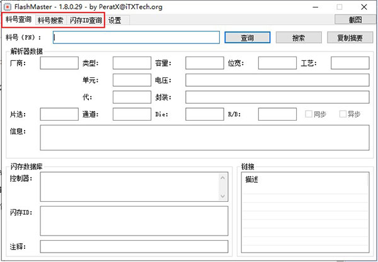Toggle the 同步 checkbox
The image size is (378, 262).
tap(309, 114)
